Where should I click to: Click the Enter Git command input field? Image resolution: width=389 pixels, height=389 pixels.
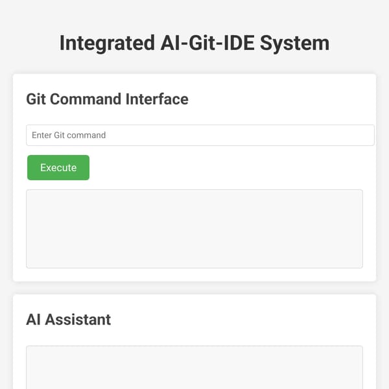(200, 136)
